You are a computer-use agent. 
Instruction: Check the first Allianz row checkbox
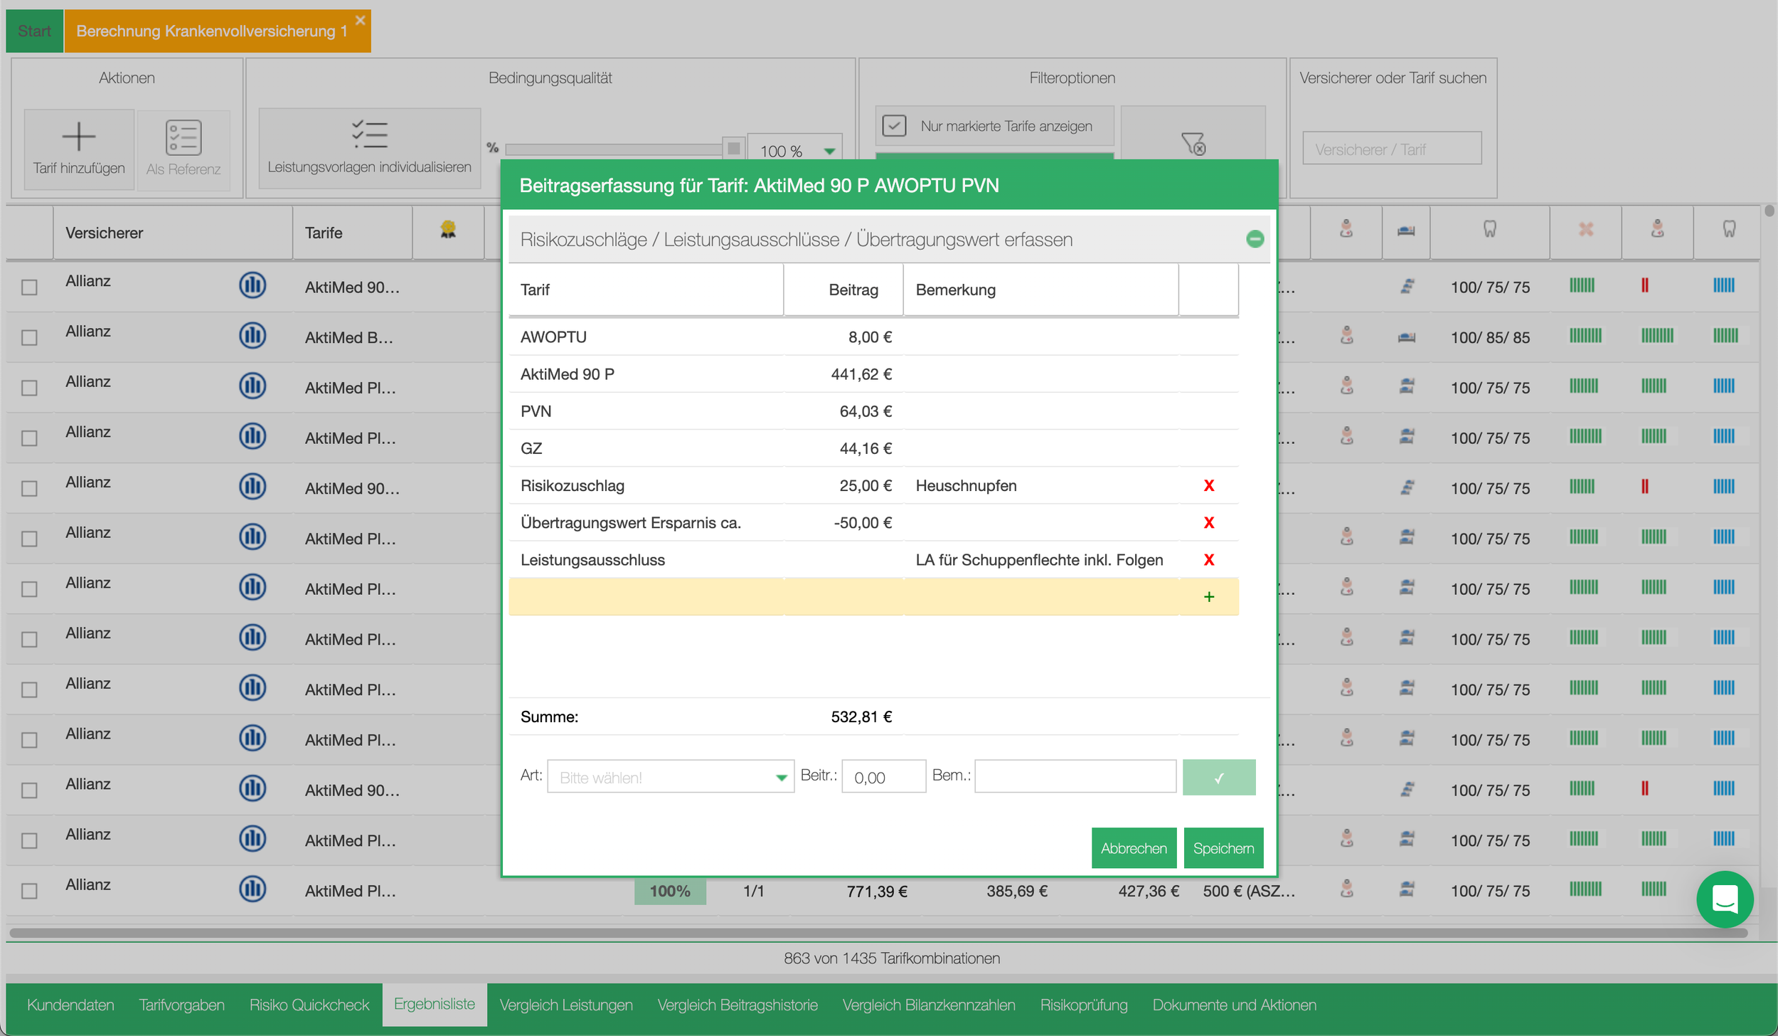click(29, 287)
